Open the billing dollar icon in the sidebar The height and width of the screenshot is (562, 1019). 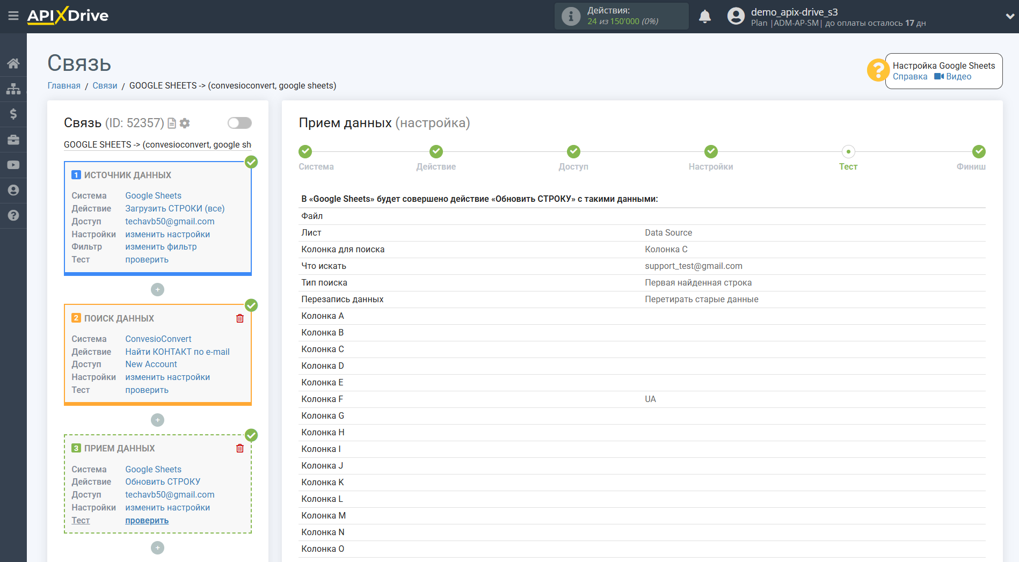[13, 114]
